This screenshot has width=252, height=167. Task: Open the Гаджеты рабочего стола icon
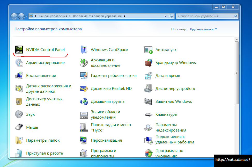point(84,76)
